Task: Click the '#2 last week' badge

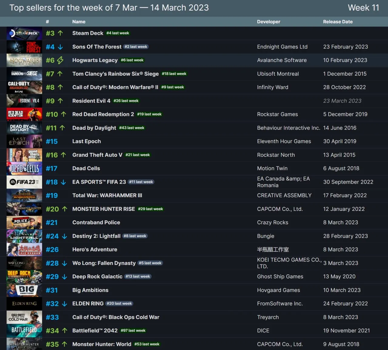Action: (136, 47)
